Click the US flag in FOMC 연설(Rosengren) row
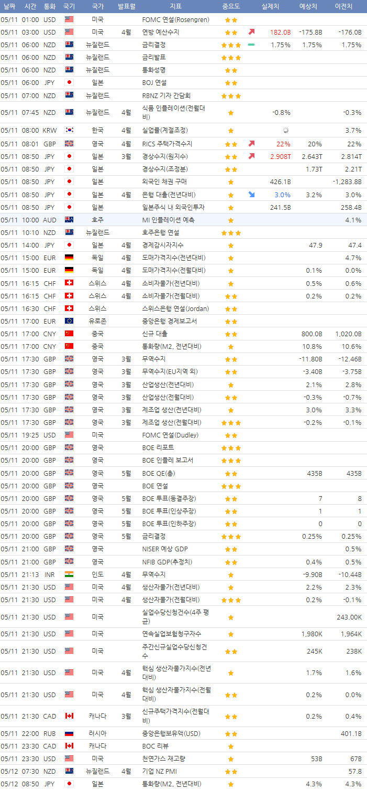Image resolution: width=367 pixels, height=790 pixels. pyautogui.click(x=69, y=19)
